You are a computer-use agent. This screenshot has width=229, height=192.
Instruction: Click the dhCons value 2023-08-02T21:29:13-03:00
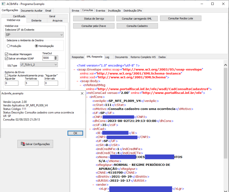coord(132,121)
